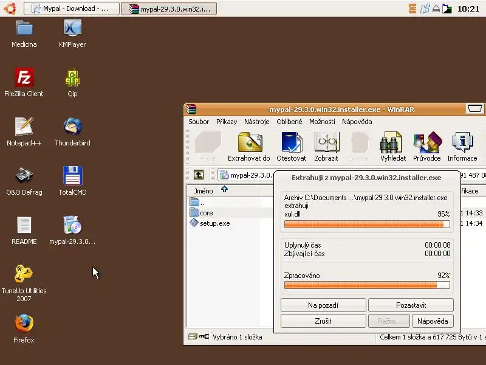The image size is (486, 365).
Task: Click the disk icon in WinRAR status bar
Action: (x=193, y=337)
